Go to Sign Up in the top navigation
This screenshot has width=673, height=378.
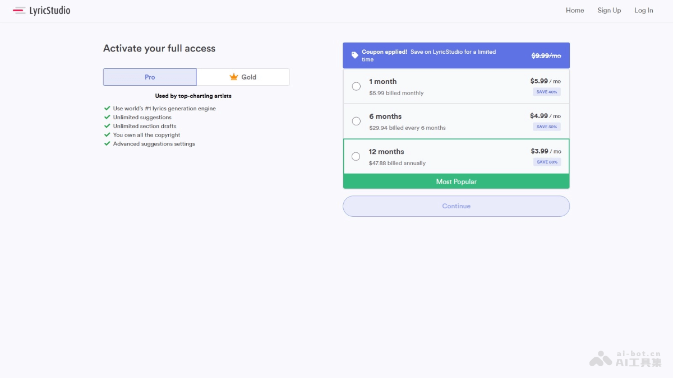609,11
